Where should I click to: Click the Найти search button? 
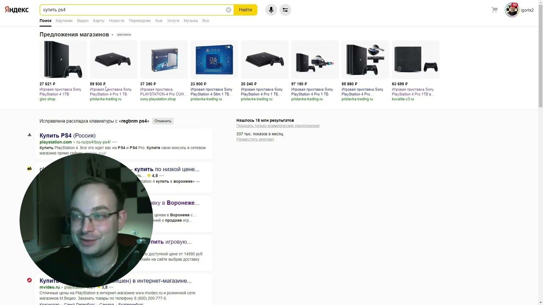(245, 10)
